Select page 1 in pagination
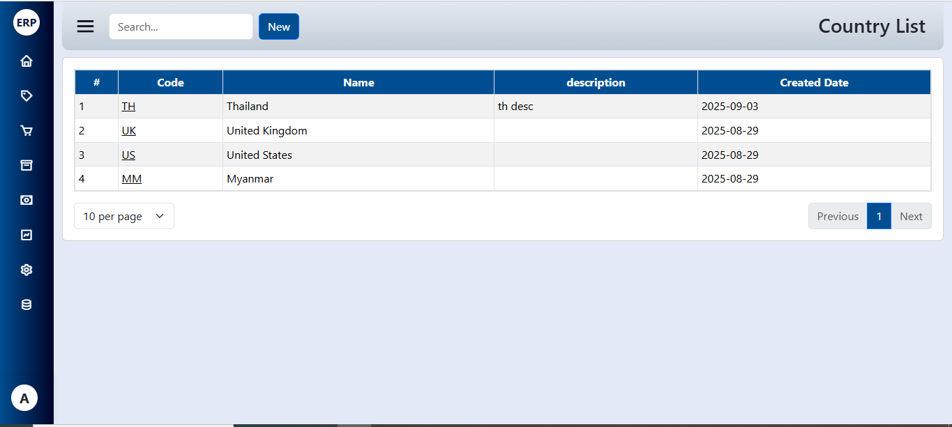 point(879,216)
